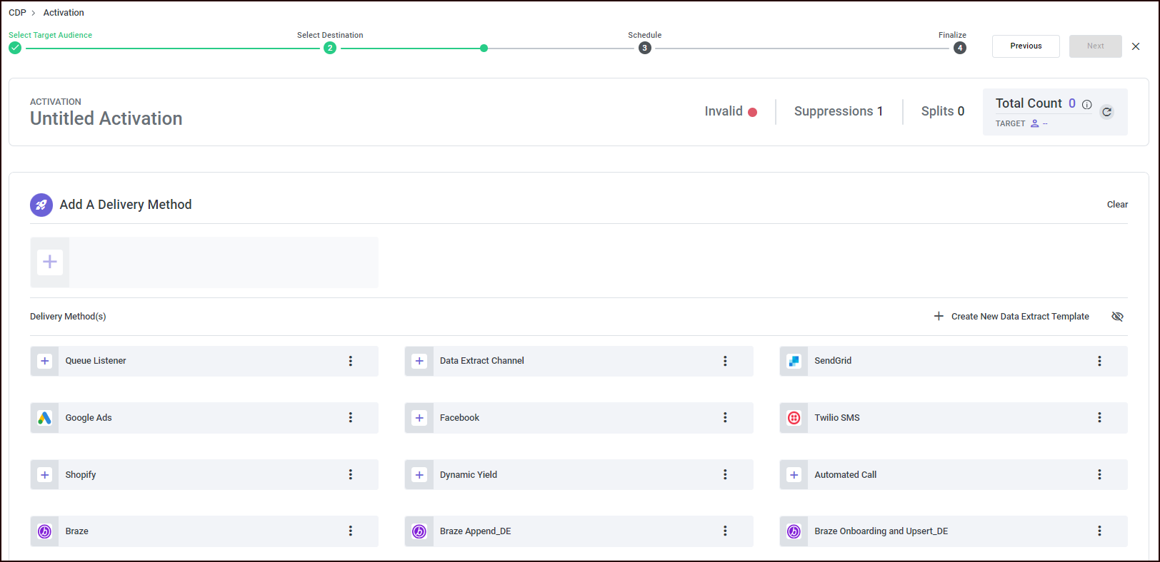Jump to the Schedule step
Screen dimensions: 1160x562
pyautogui.click(x=644, y=48)
